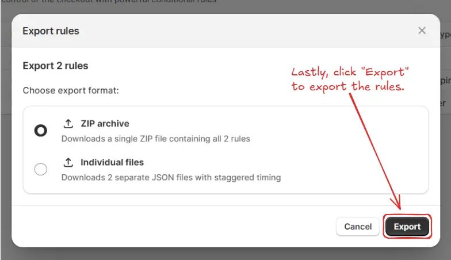
Task: Click the "Choose export format:" label
Action: [70, 90]
